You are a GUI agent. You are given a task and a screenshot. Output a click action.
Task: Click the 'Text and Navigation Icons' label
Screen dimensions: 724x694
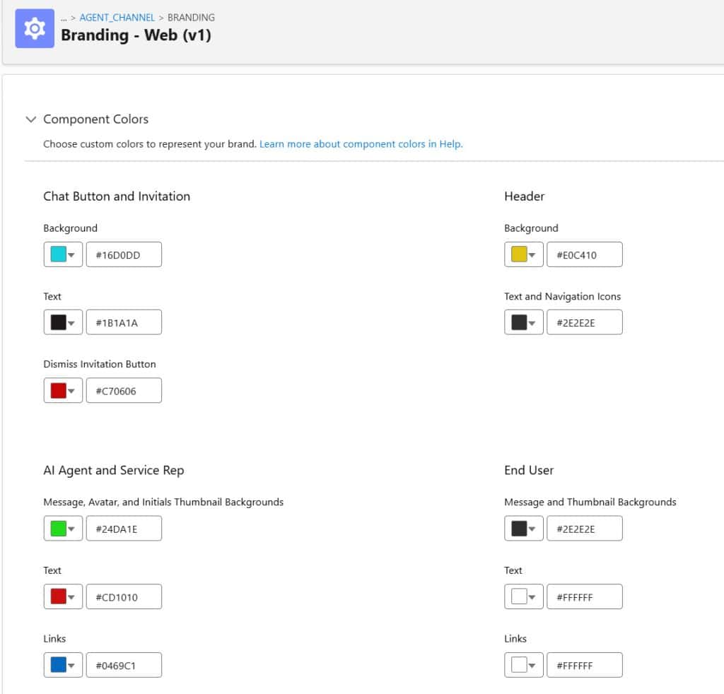pyautogui.click(x=562, y=296)
